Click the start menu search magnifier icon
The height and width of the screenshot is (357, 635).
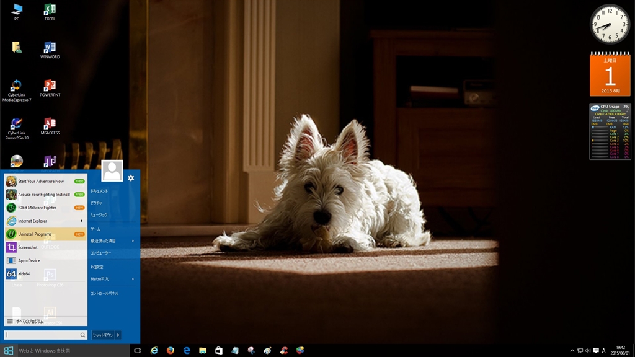82,335
